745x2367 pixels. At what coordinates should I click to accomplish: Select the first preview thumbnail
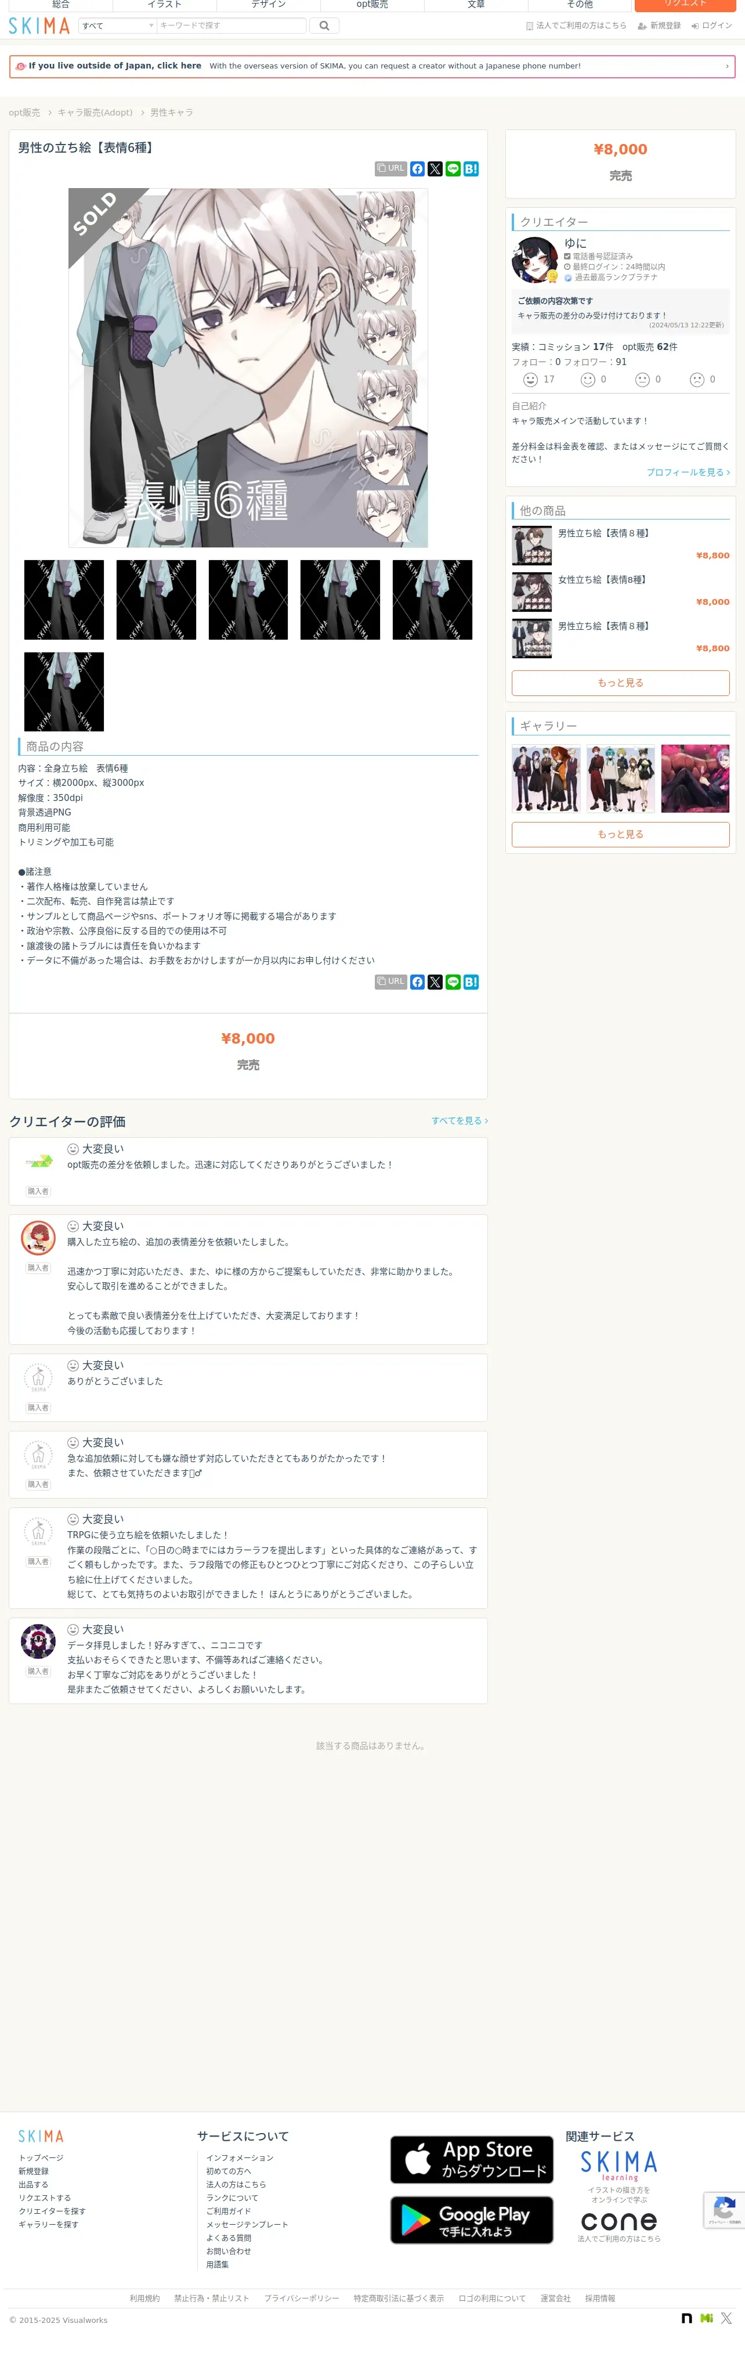tap(64, 600)
